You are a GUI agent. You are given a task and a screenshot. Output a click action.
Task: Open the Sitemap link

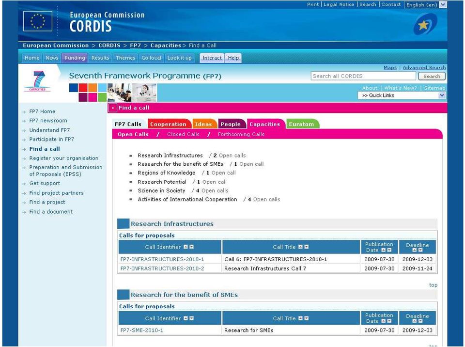pos(434,88)
